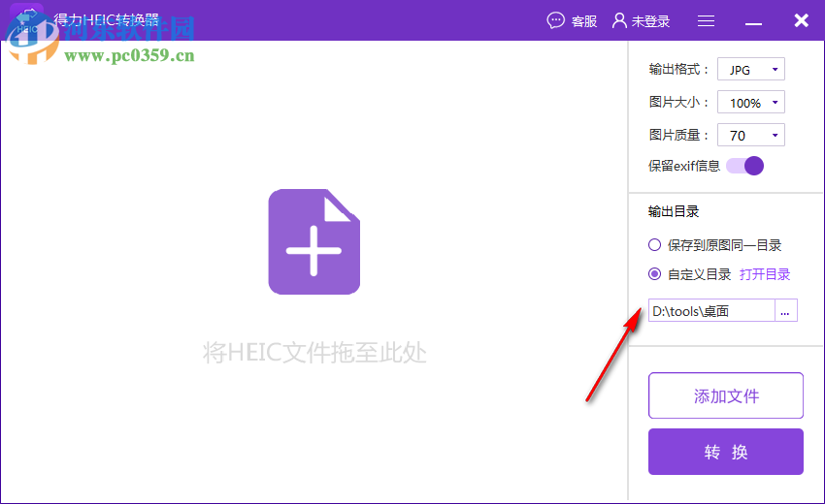825x504 pixels.
Task: Close the HEIC converter window
Action: coord(801,20)
